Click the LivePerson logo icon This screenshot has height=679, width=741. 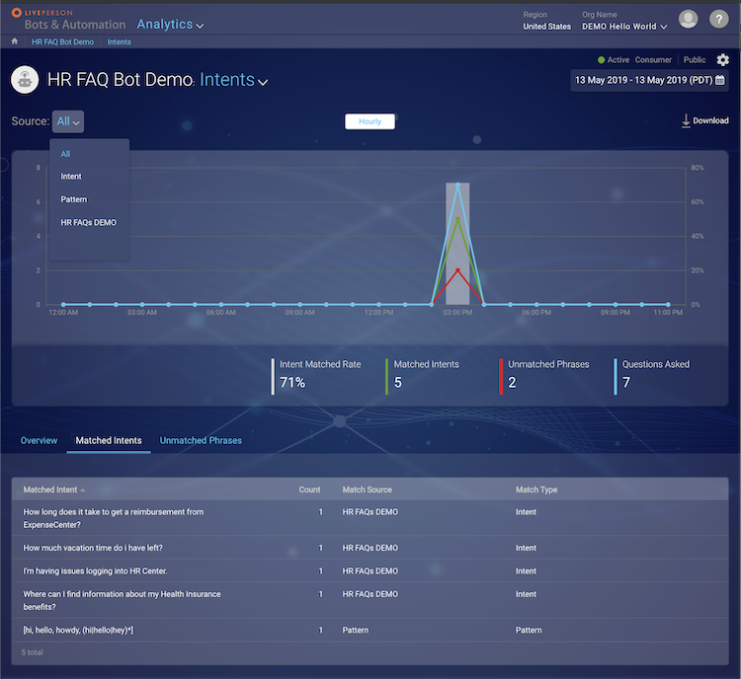tap(17, 12)
